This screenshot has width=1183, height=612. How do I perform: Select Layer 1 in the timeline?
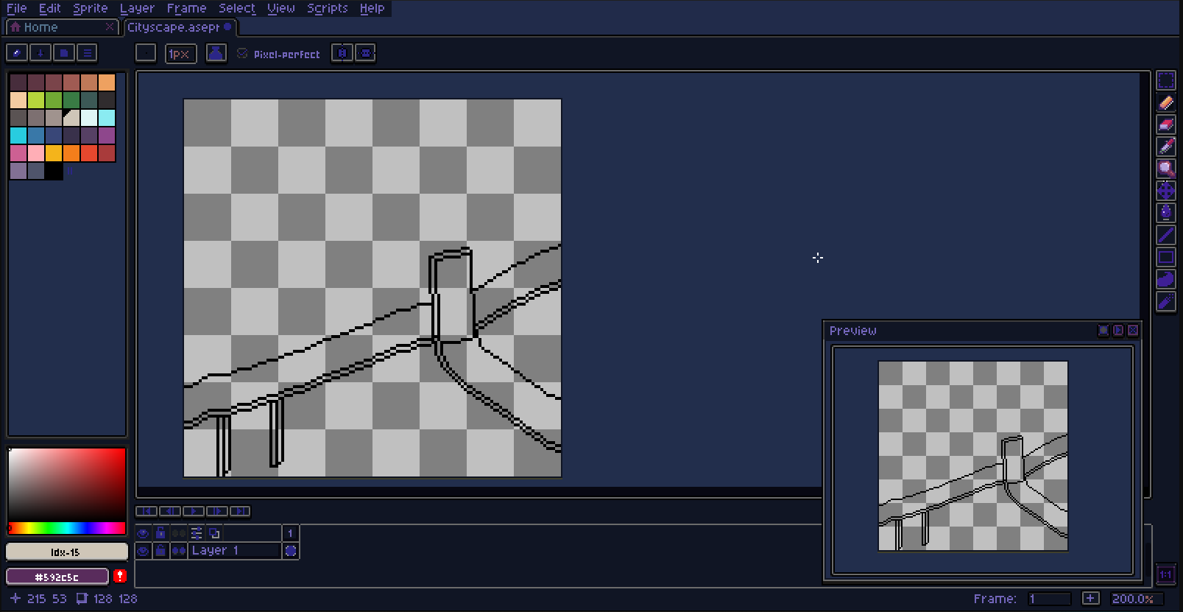(x=235, y=550)
